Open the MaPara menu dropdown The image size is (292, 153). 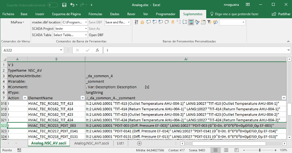click(x=17, y=22)
